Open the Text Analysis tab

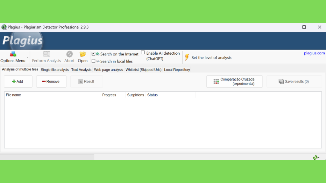coord(81,70)
